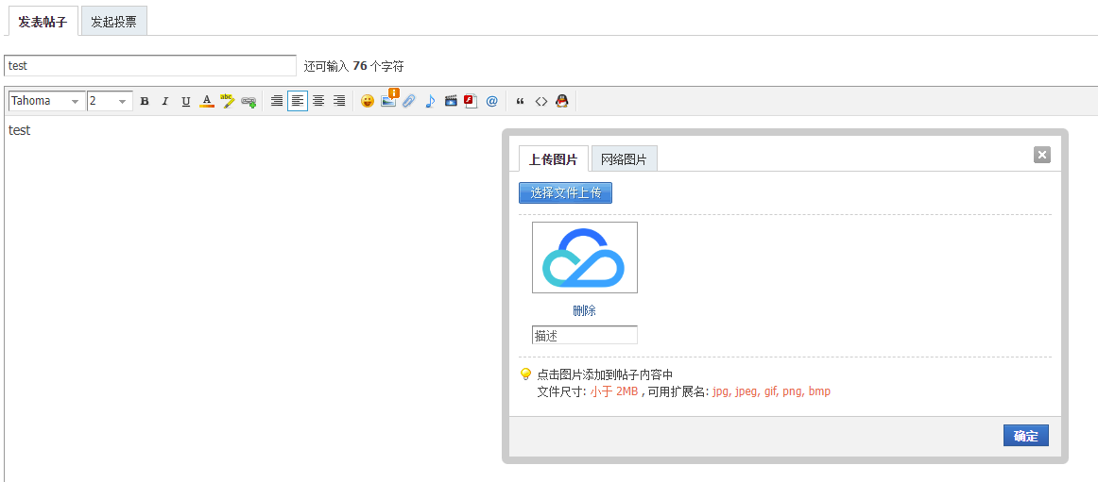The image size is (1098, 482).
Task: Open the smiley emoticon picker
Action: click(x=368, y=101)
